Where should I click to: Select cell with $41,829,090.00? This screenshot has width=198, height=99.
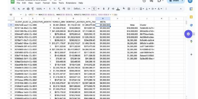59,31
